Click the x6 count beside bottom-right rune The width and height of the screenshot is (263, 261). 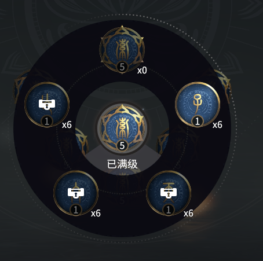pyautogui.click(x=188, y=214)
